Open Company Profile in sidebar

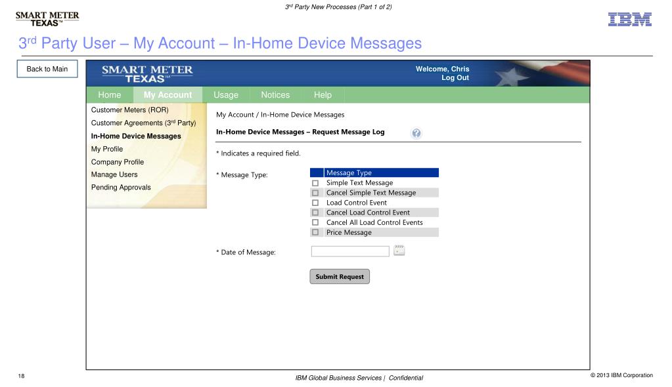click(118, 162)
